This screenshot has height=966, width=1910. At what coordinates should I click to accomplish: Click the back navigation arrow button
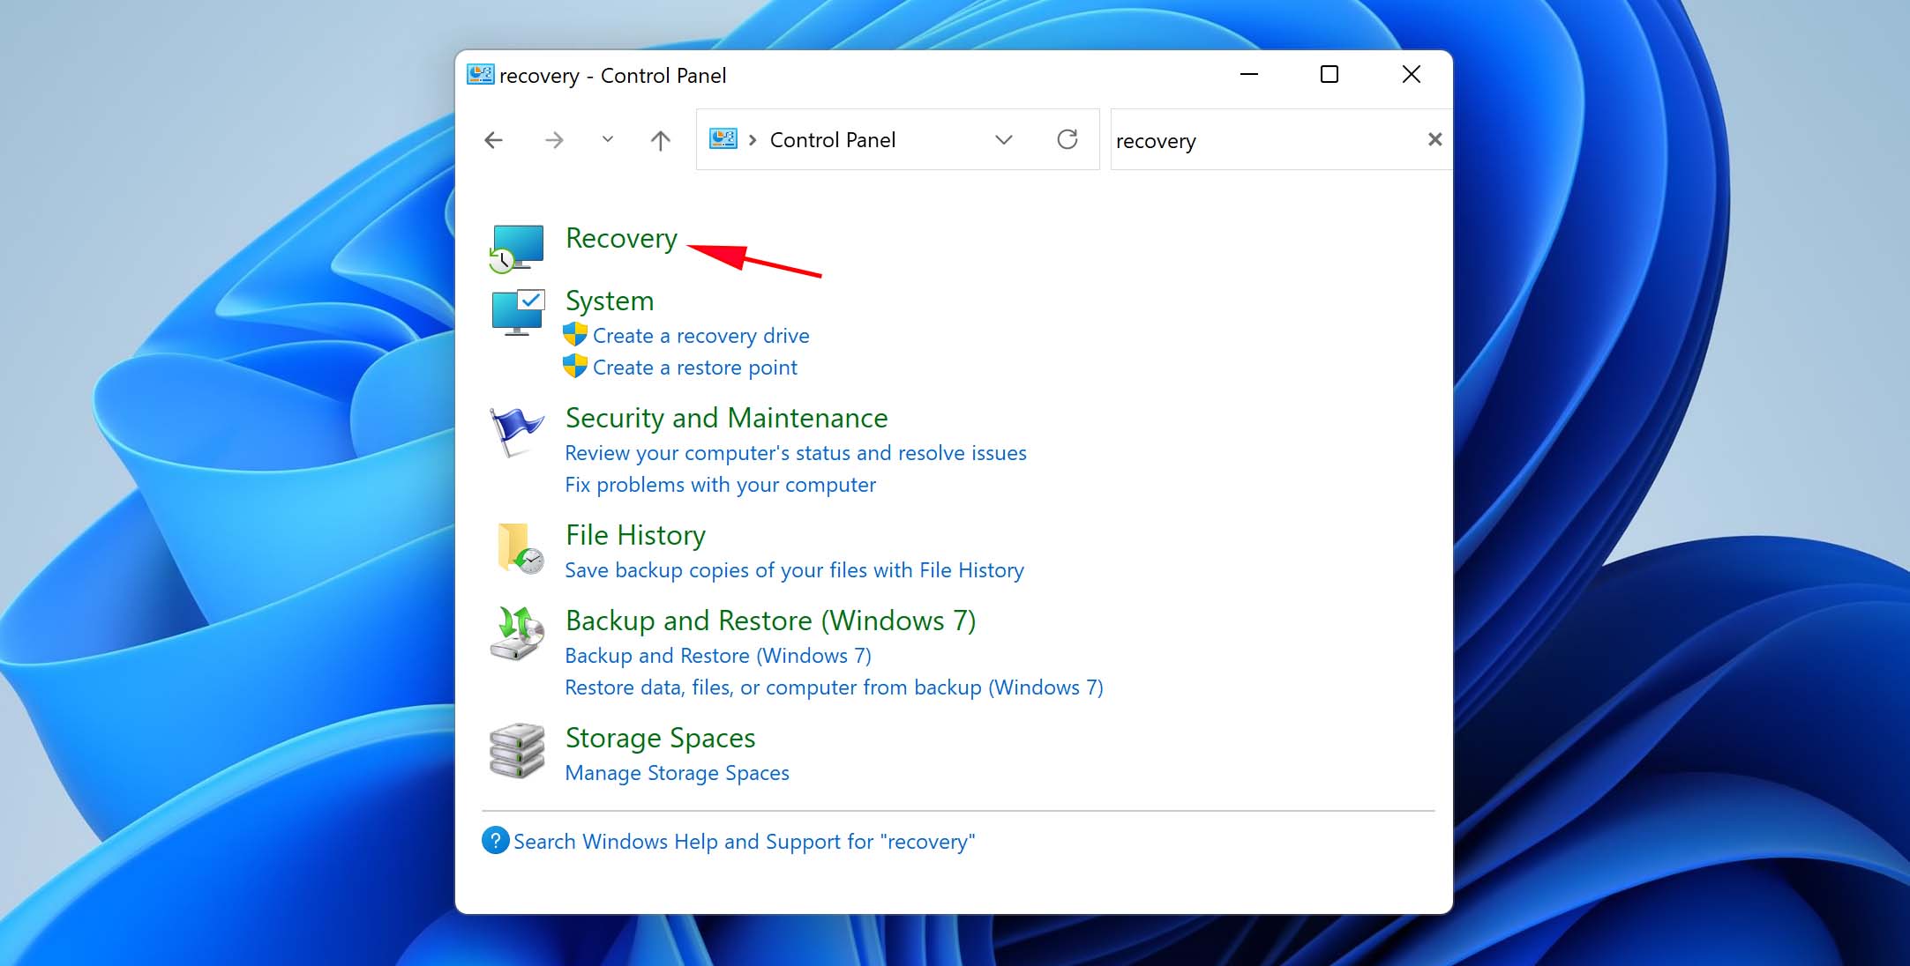pos(493,139)
